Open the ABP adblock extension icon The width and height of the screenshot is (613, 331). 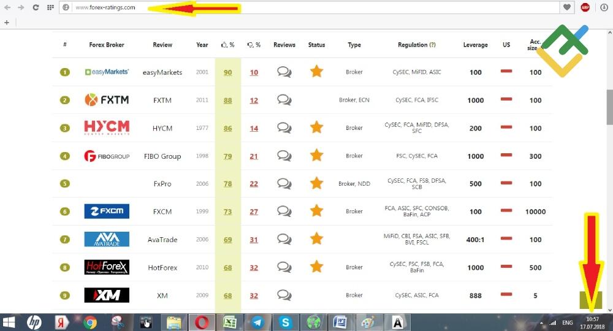click(x=585, y=7)
